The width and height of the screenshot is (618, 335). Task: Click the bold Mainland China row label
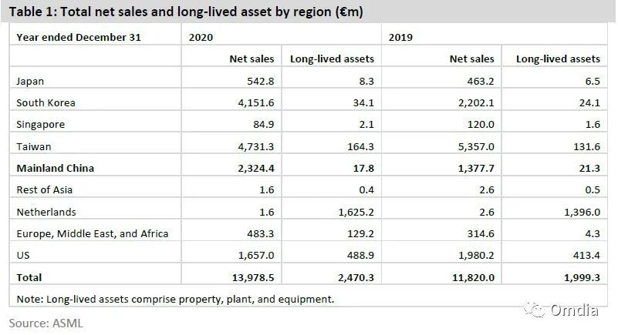(x=53, y=167)
